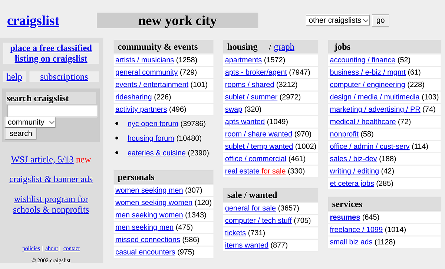Click the search craigslist text field
445x269 pixels.
coord(52,111)
